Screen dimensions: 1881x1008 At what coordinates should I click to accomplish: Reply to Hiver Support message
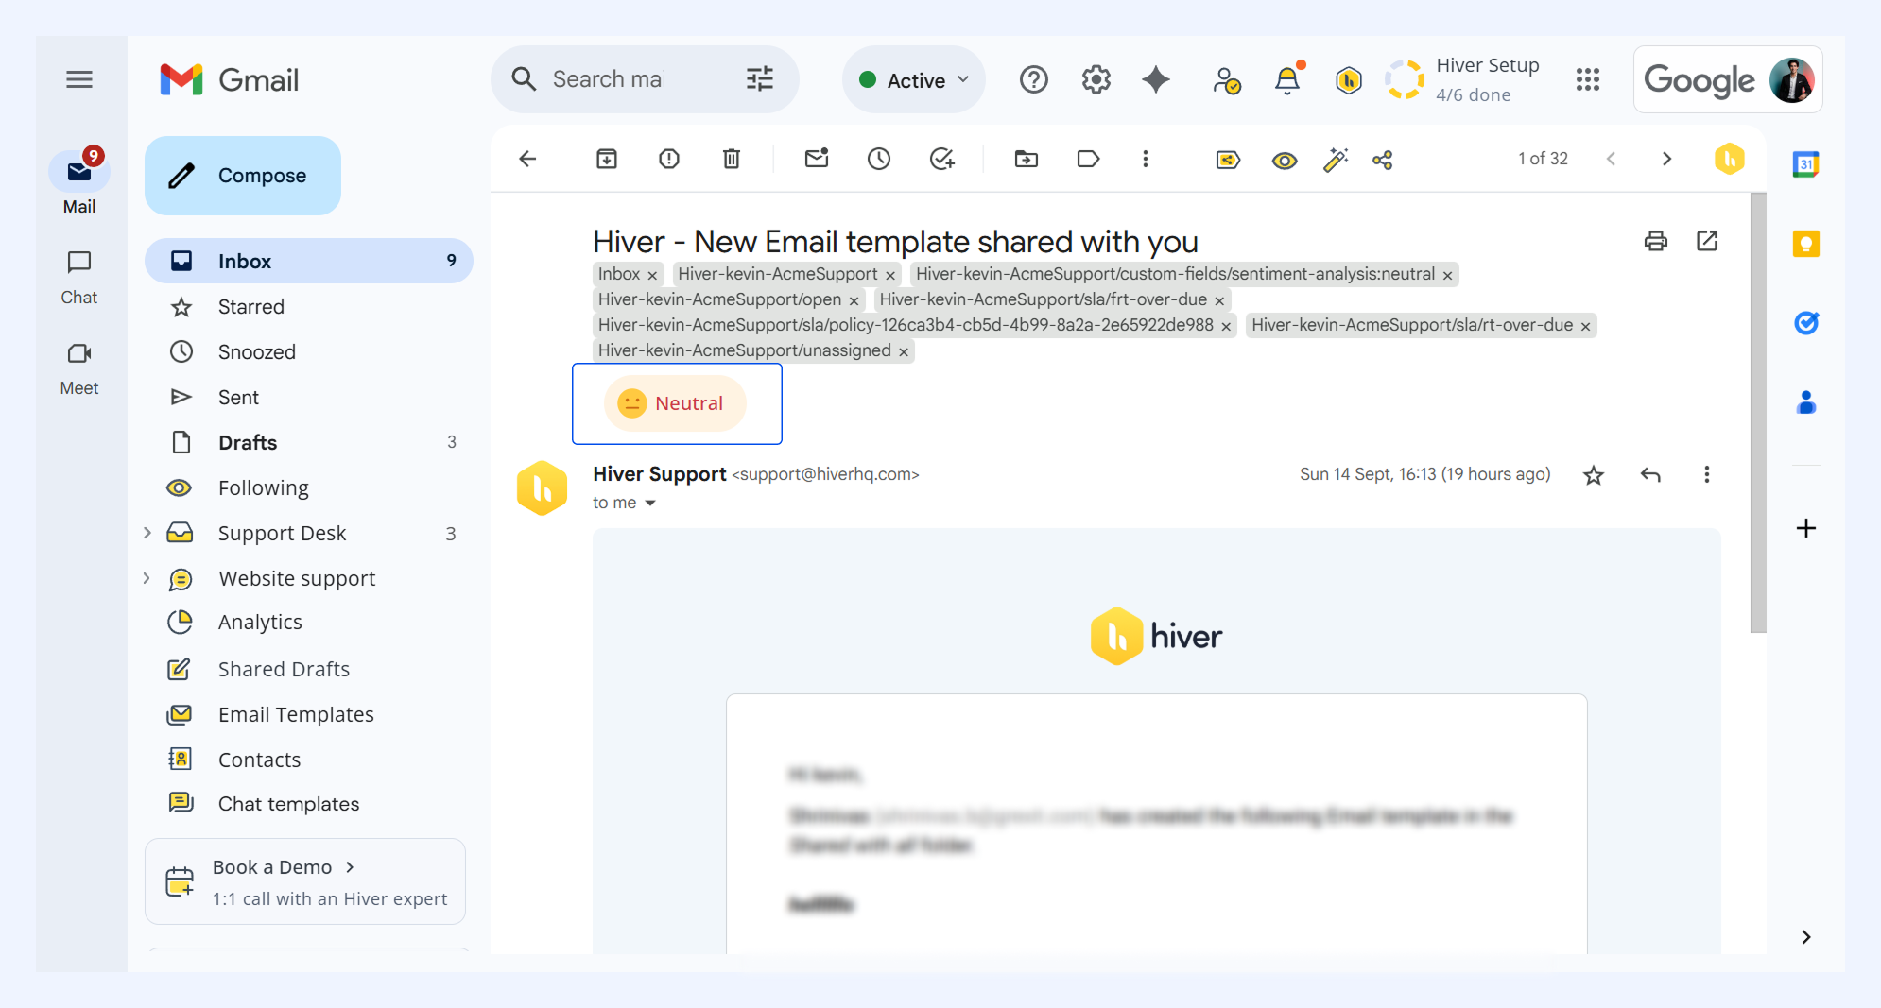point(1650,475)
